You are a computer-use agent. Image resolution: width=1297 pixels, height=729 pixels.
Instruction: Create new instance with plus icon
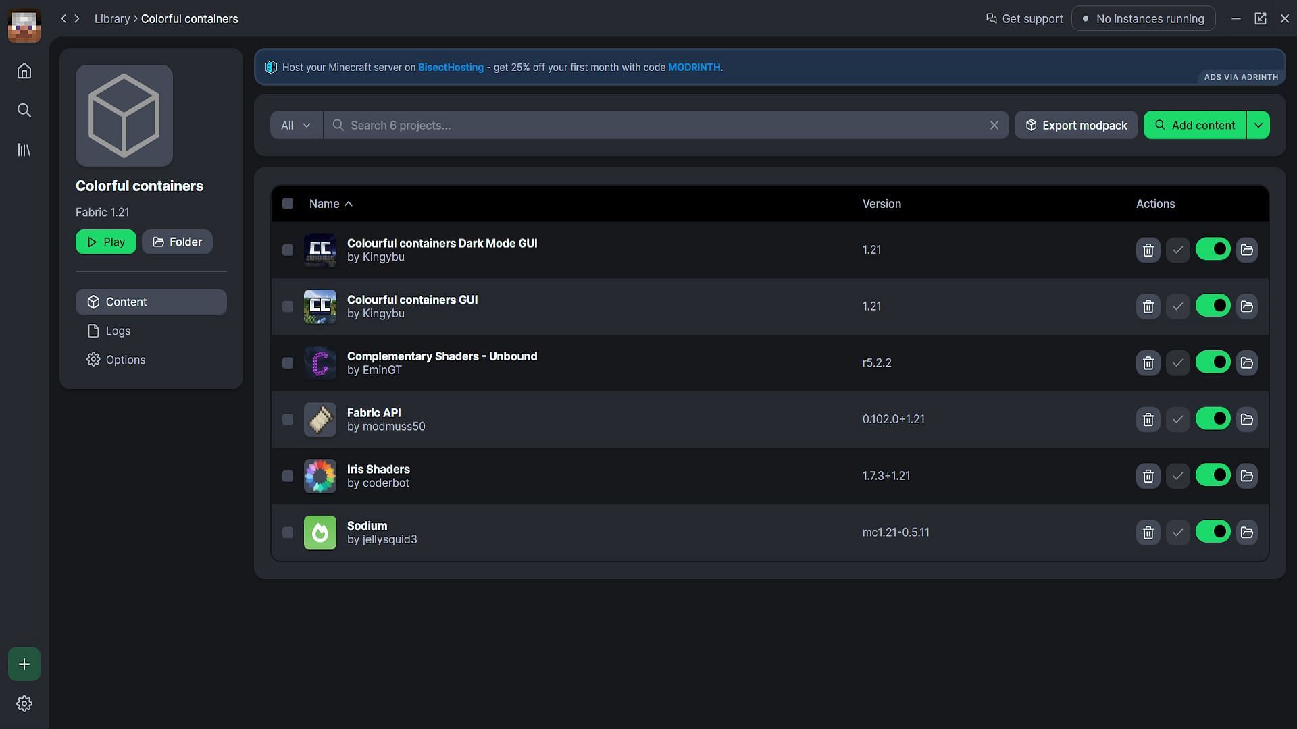coord(24,664)
